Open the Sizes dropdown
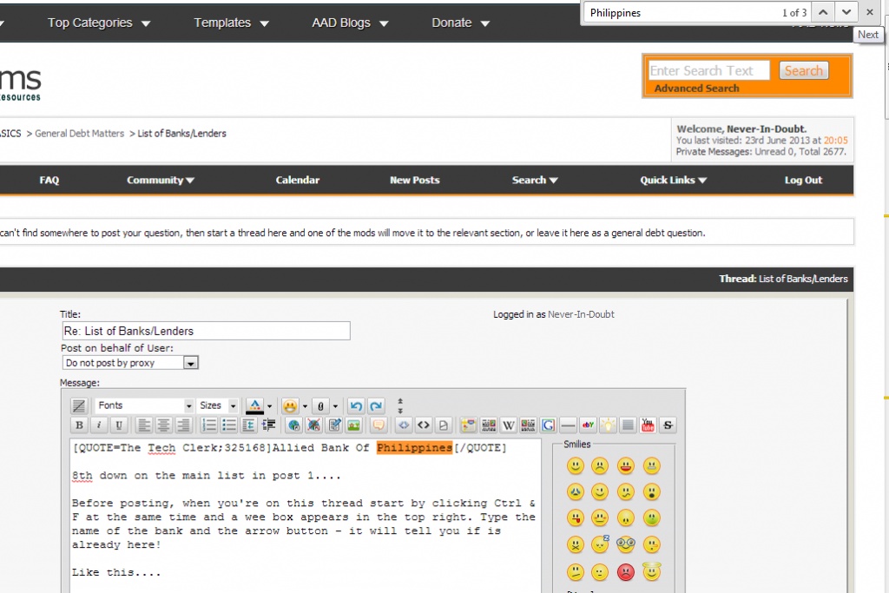Image resolution: width=889 pixels, height=593 pixels. pyautogui.click(x=218, y=405)
